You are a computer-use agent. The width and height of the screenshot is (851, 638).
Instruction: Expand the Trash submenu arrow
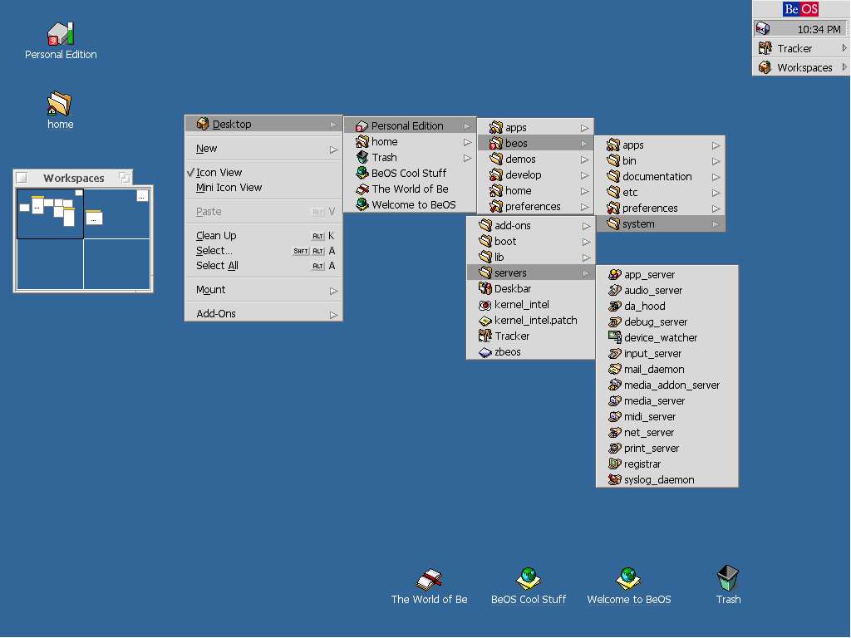pyautogui.click(x=467, y=158)
